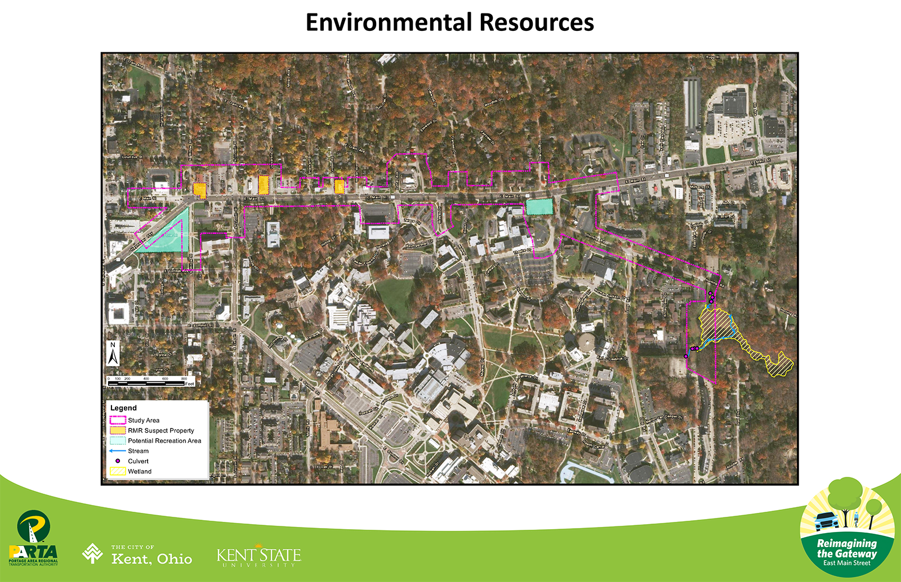Click the Culvert dot symbol in legend
The image size is (901, 582).
tap(118, 461)
